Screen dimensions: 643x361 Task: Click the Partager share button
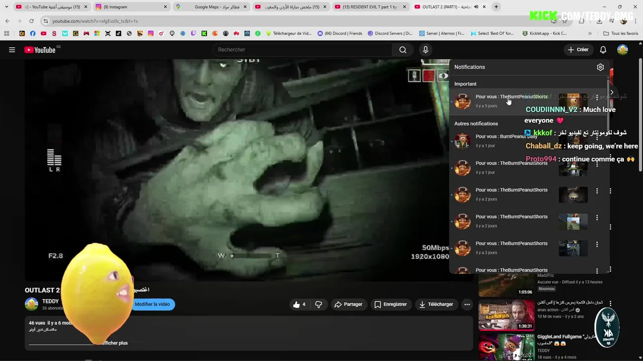coord(349,304)
